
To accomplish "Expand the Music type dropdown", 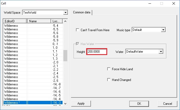I will [163, 30].
